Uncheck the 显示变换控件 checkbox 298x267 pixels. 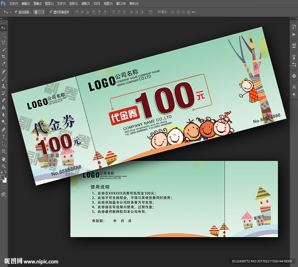pyautogui.click(x=51, y=12)
